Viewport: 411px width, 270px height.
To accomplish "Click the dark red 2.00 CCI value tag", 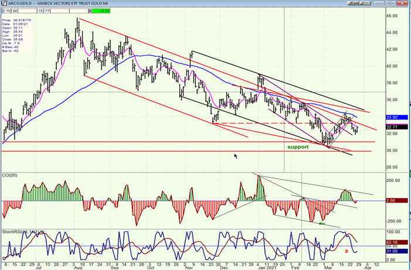I will click(397, 201).
